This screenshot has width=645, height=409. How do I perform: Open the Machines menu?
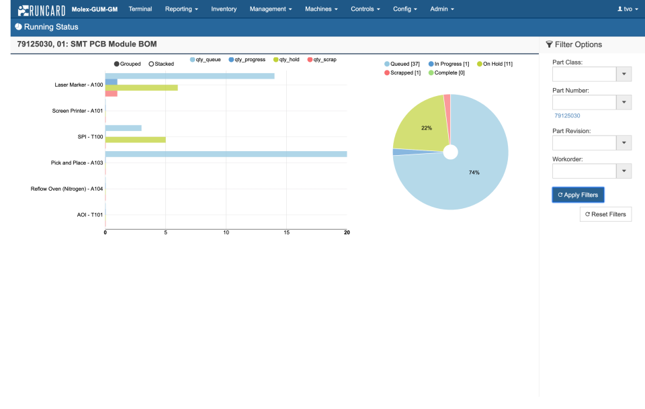[x=320, y=9]
